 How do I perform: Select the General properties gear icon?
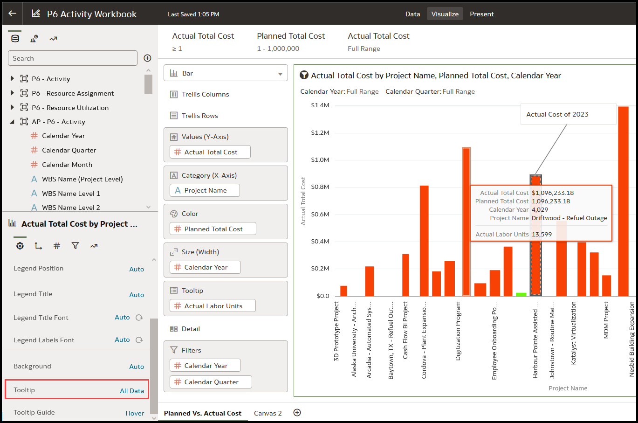(20, 246)
